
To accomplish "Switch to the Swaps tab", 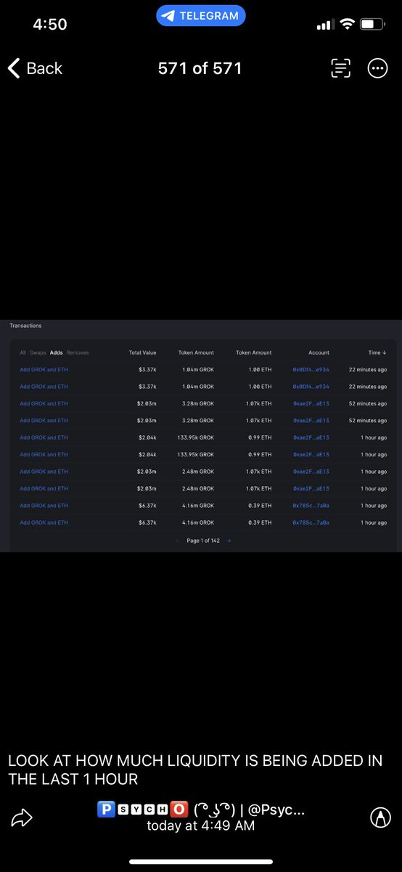I will (x=38, y=352).
